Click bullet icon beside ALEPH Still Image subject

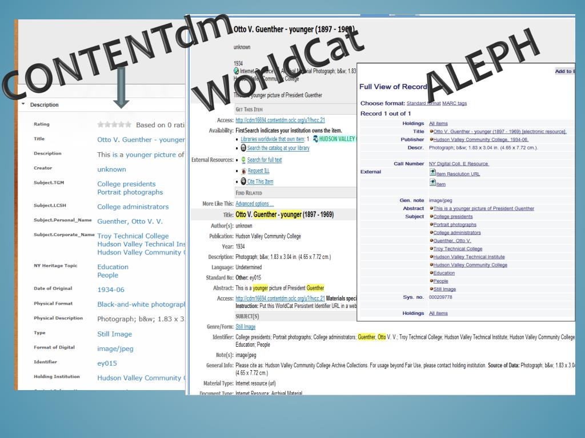pos(431,289)
